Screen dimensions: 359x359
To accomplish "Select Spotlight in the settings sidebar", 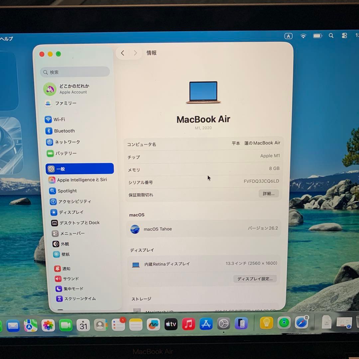I will [67, 191].
